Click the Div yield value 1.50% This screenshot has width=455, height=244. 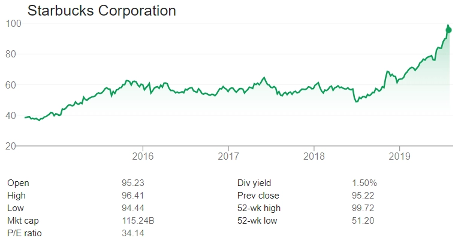(364, 183)
